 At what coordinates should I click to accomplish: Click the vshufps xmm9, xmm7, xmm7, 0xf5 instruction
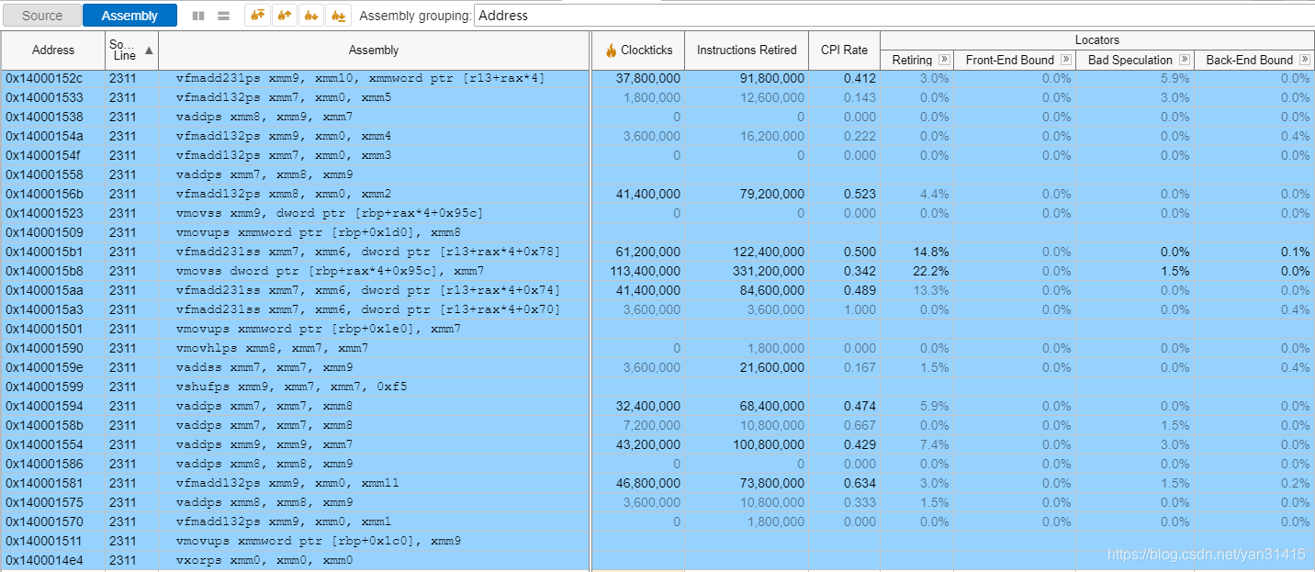point(291,387)
